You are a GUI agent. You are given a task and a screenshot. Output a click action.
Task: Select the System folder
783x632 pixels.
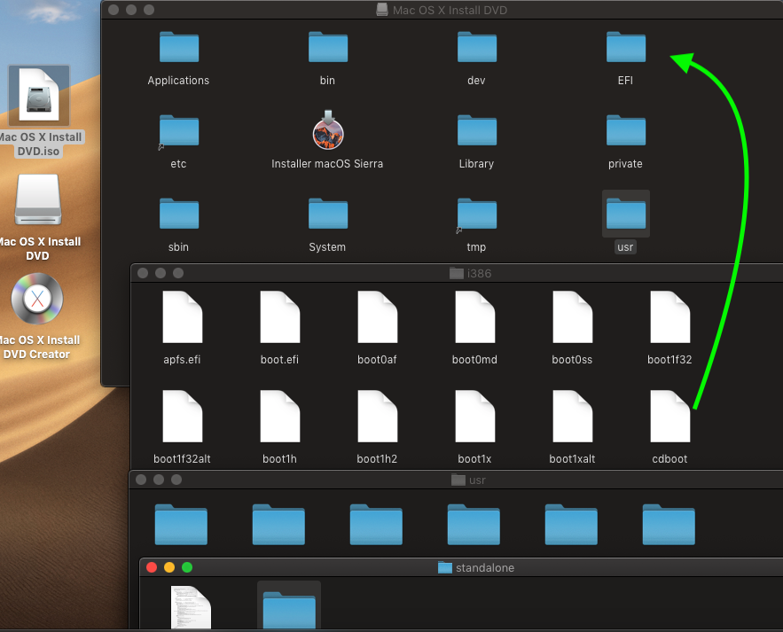tap(327, 215)
